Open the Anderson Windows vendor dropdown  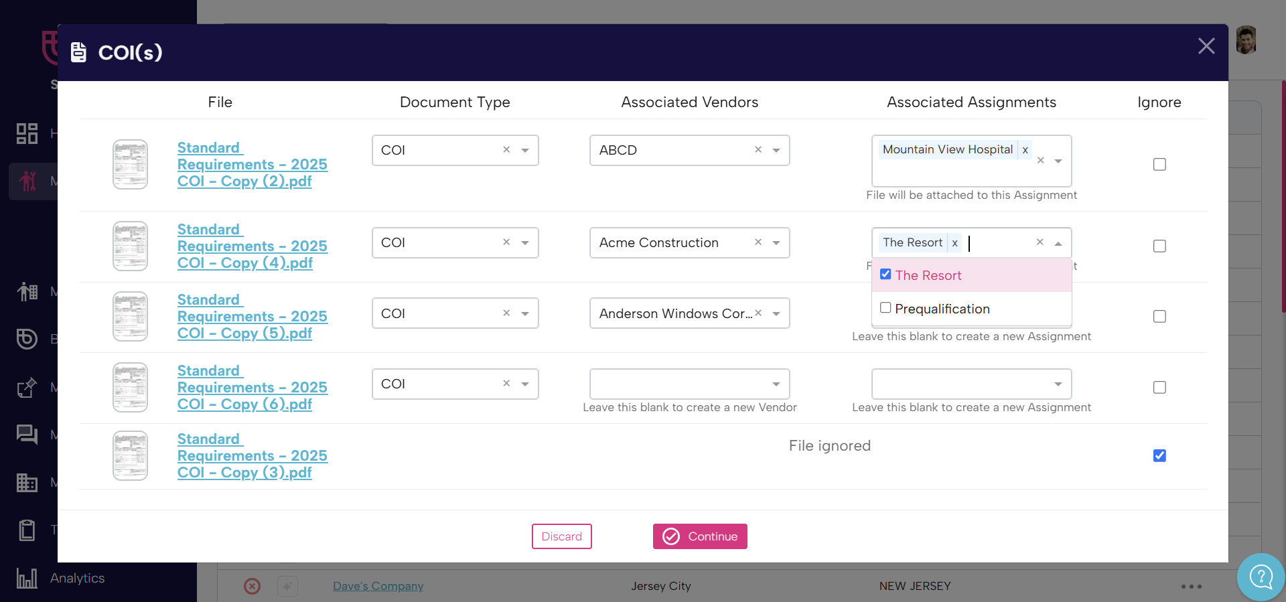776,313
